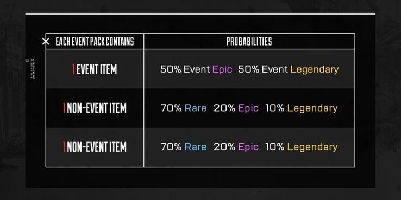
Task: Click 10% Legendary in the bottom row
Action: point(301,147)
